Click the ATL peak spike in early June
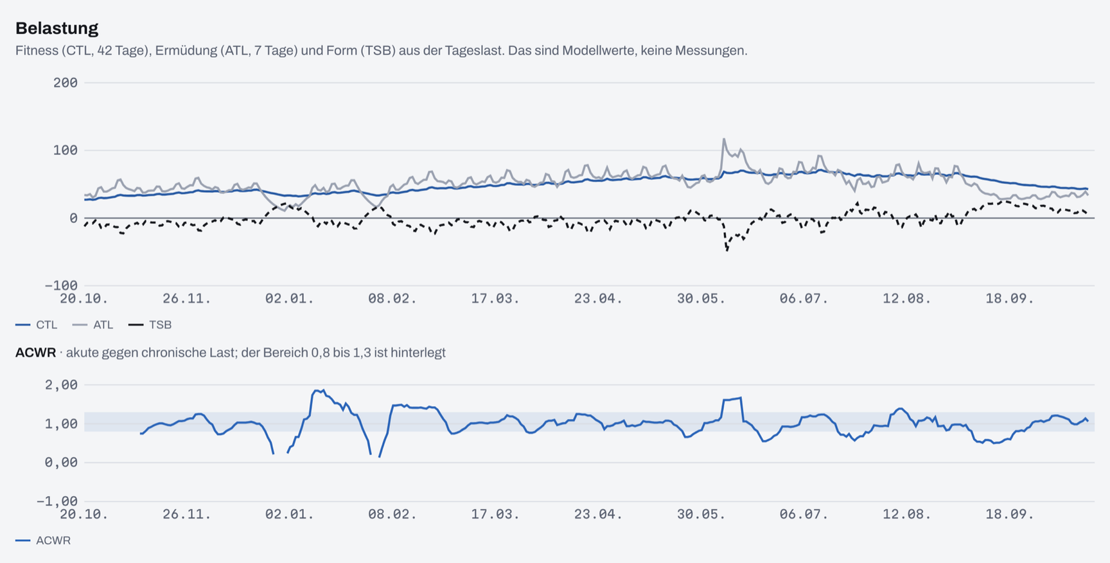 point(724,139)
